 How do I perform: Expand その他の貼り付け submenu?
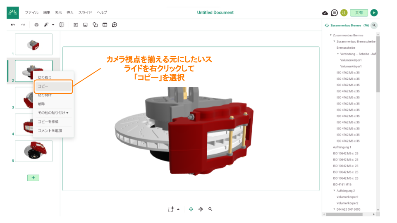point(53,113)
